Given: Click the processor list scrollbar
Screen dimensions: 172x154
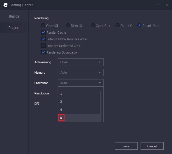Looking at the screenshot, I should [101, 106].
